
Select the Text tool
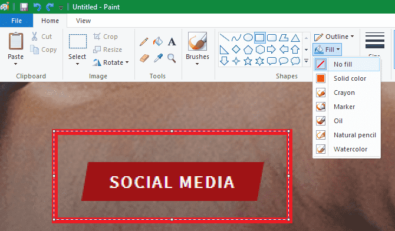coord(172,42)
